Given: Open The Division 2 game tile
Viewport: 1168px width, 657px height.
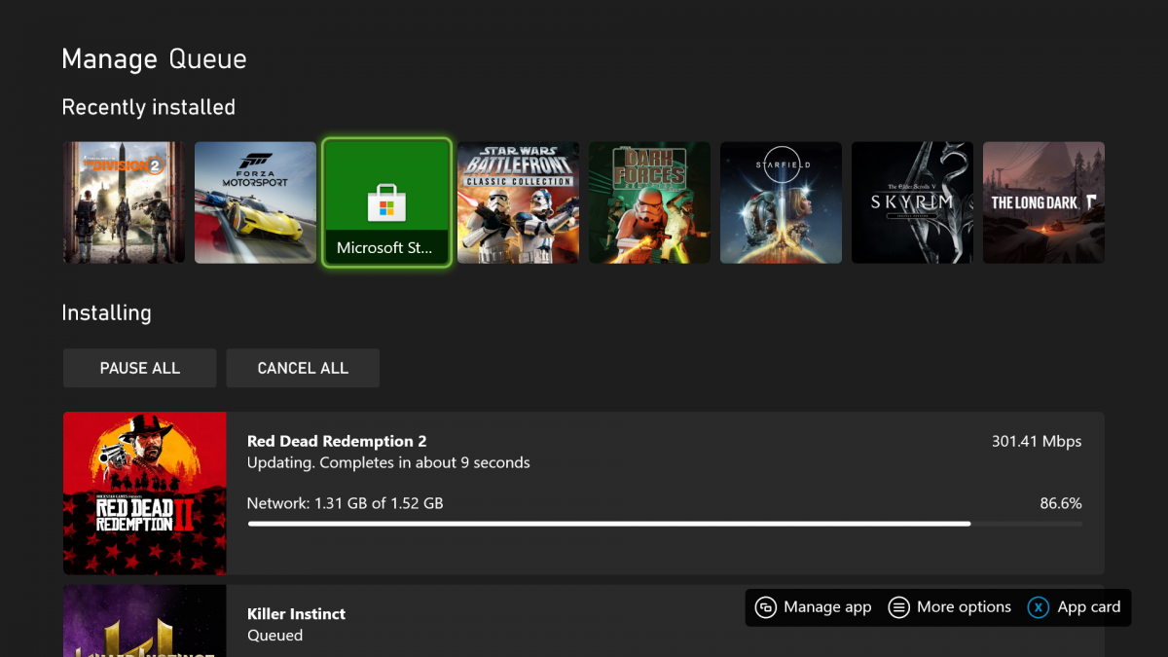Looking at the screenshot, I should point(124,201).
